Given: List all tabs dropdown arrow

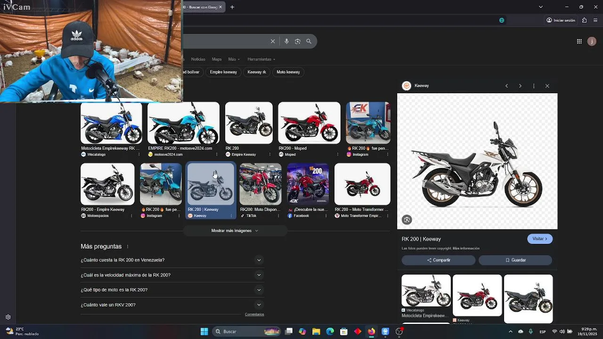Looking at the screenshot, I should (x=540, y=7).
